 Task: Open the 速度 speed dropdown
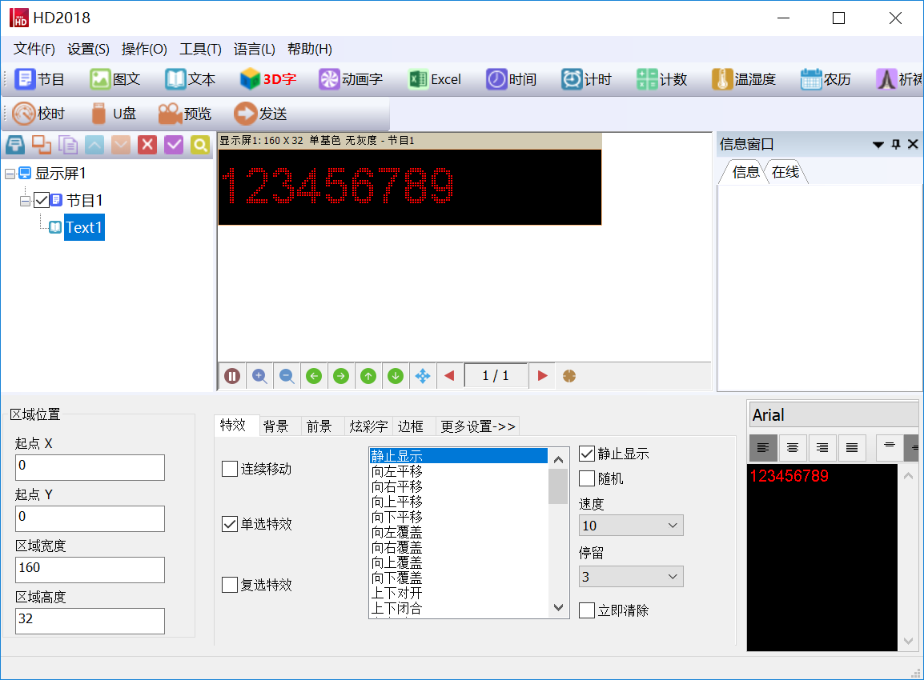point(631,526)
